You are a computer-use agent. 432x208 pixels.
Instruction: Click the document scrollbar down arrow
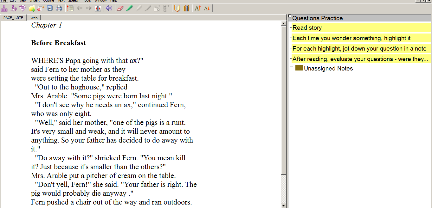284,205
